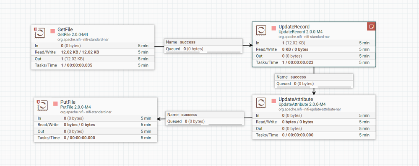The width and height of the screenshot is (419, 166).
Task: Click the UpdateRecord processor name title
Action: 294,27
